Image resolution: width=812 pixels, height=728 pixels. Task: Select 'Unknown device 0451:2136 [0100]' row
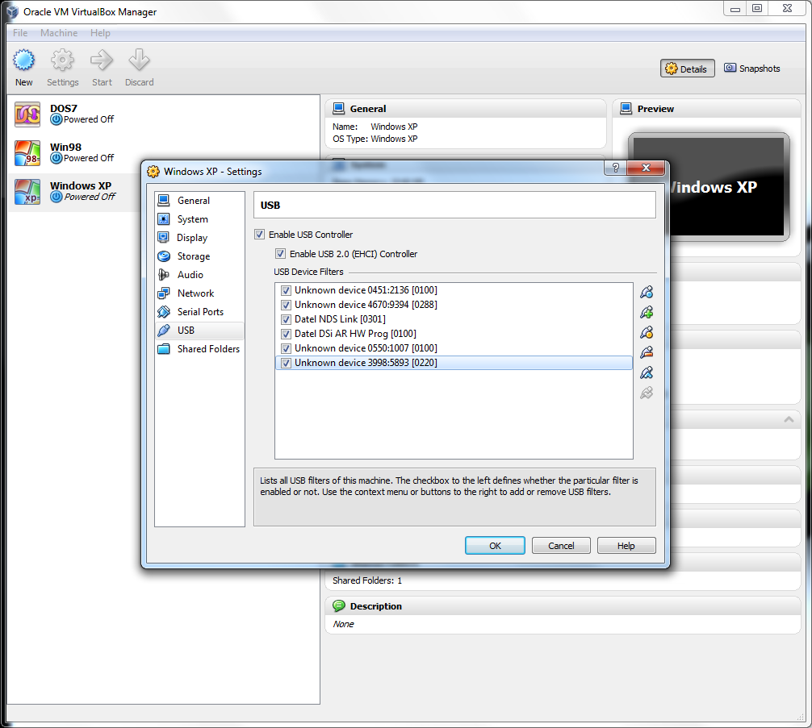click(x=454, y=290)
